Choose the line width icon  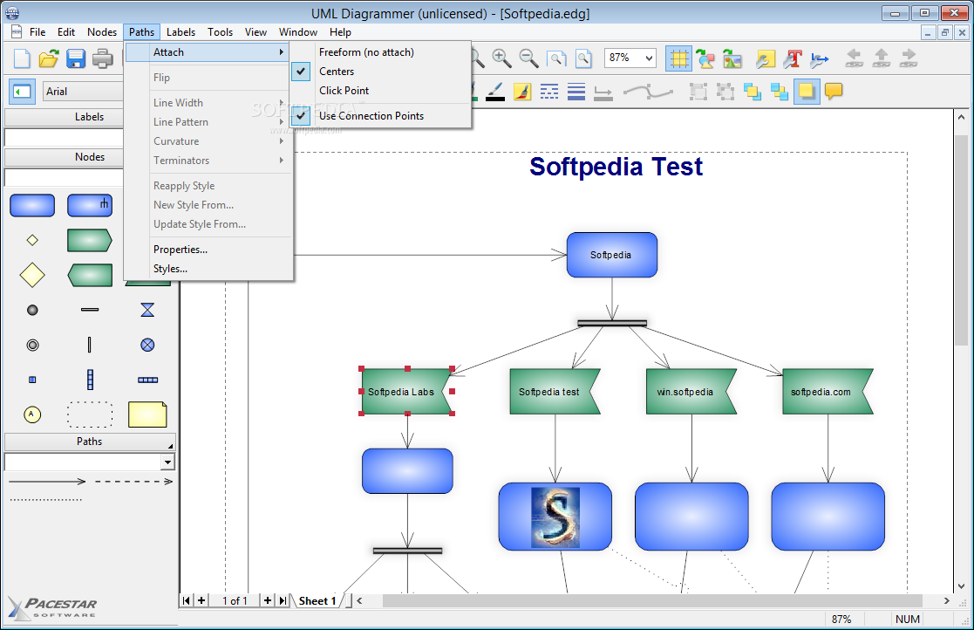[x=576, y=92]
